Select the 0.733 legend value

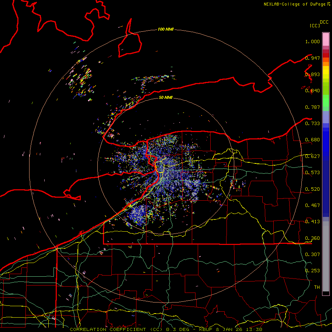tap(312, 124)
